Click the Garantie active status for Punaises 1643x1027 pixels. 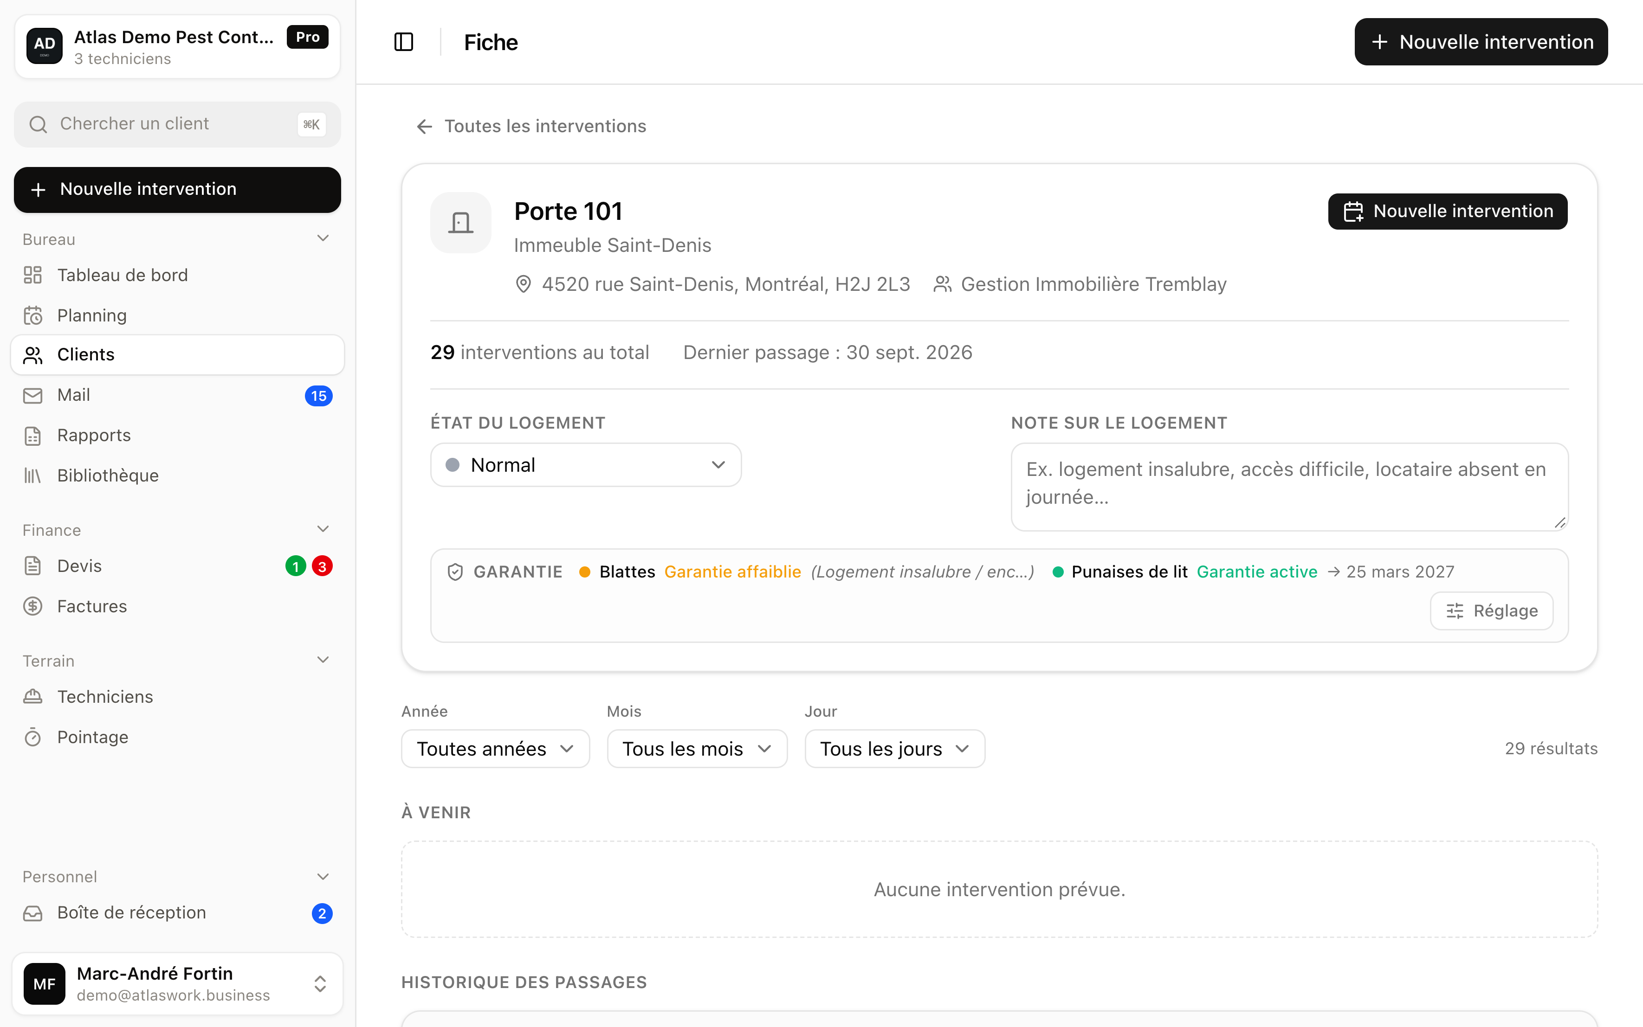point(1257,572)
